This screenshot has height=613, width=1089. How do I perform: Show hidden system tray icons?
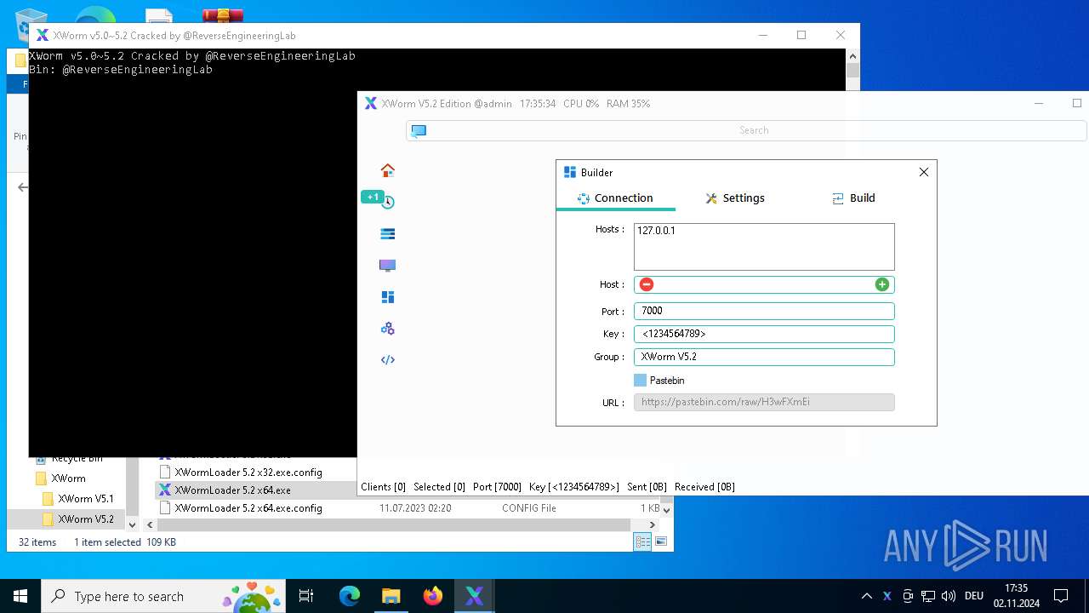point(866,596)
